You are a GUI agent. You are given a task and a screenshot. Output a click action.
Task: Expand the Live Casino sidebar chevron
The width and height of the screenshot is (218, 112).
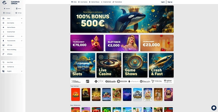tap(22, 23)
